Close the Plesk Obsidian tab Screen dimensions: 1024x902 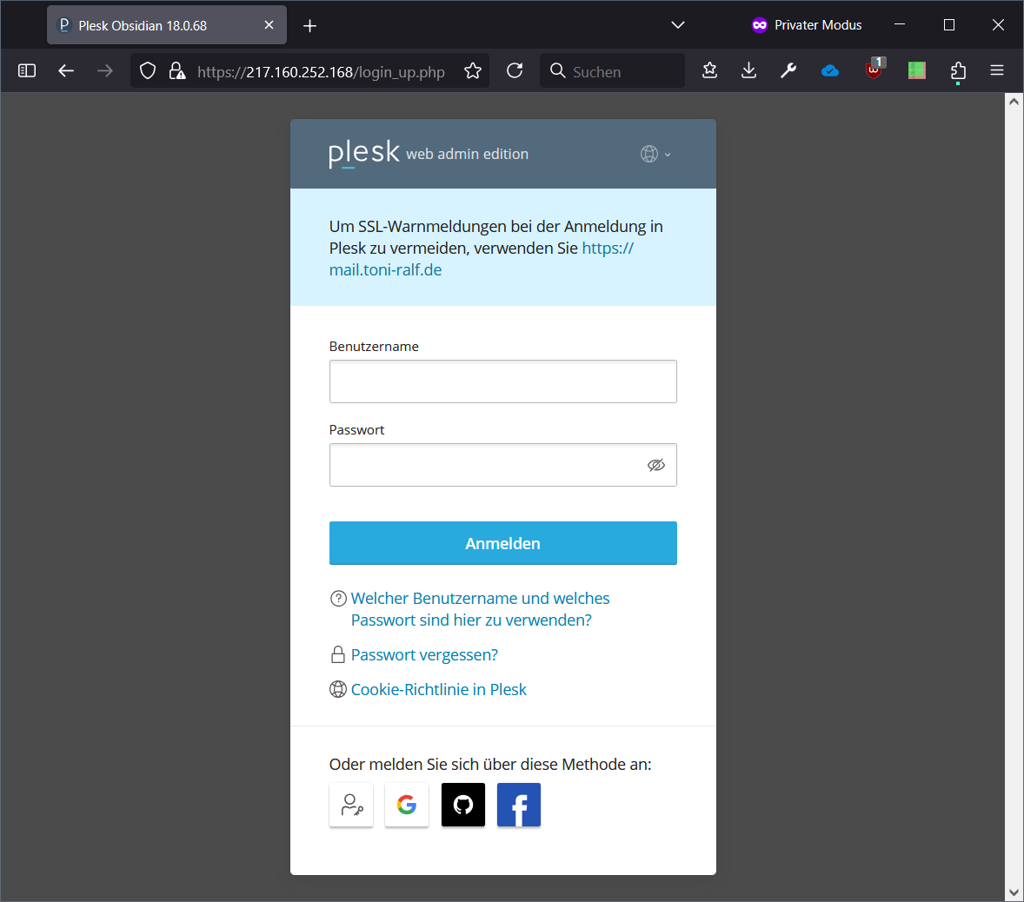[269, 25]
